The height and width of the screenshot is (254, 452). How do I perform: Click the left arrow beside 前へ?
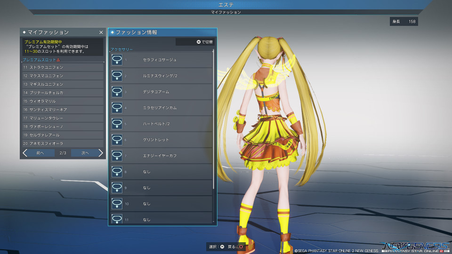coord(25,153)
